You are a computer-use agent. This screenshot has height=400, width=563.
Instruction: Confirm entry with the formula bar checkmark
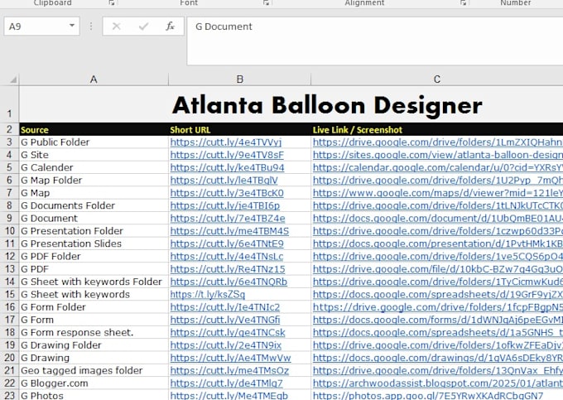click(143, 27)
